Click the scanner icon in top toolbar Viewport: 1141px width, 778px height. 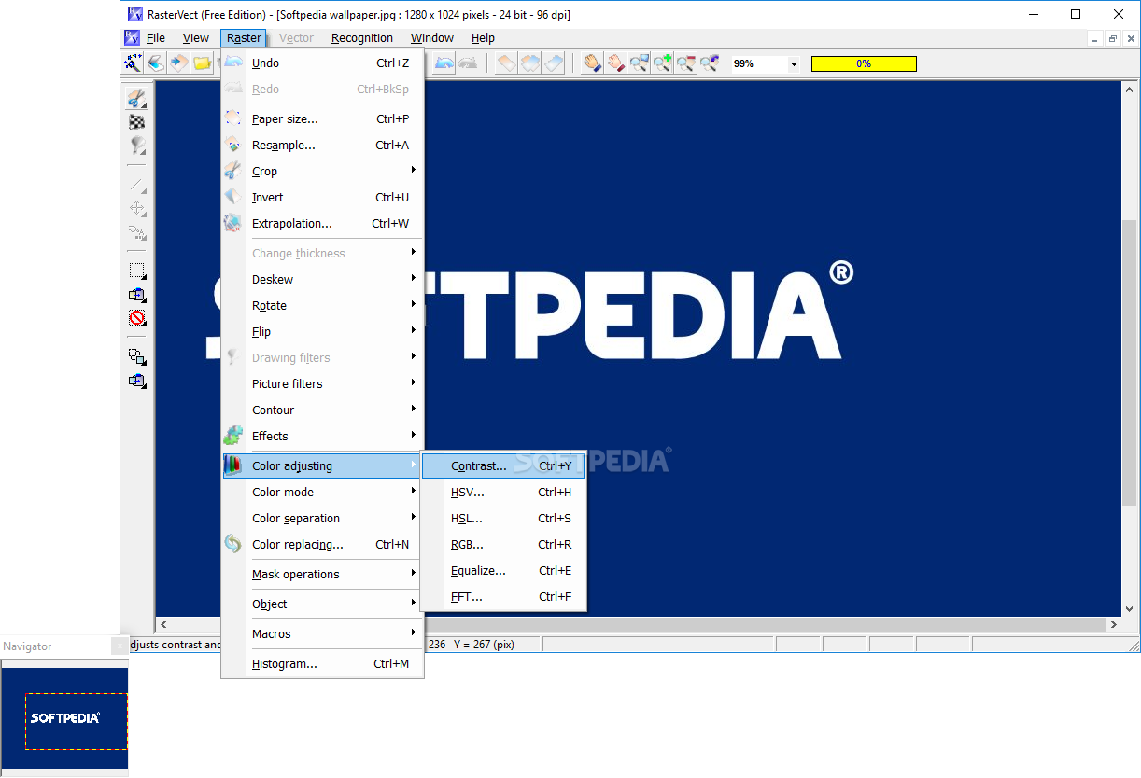(156, 63)
